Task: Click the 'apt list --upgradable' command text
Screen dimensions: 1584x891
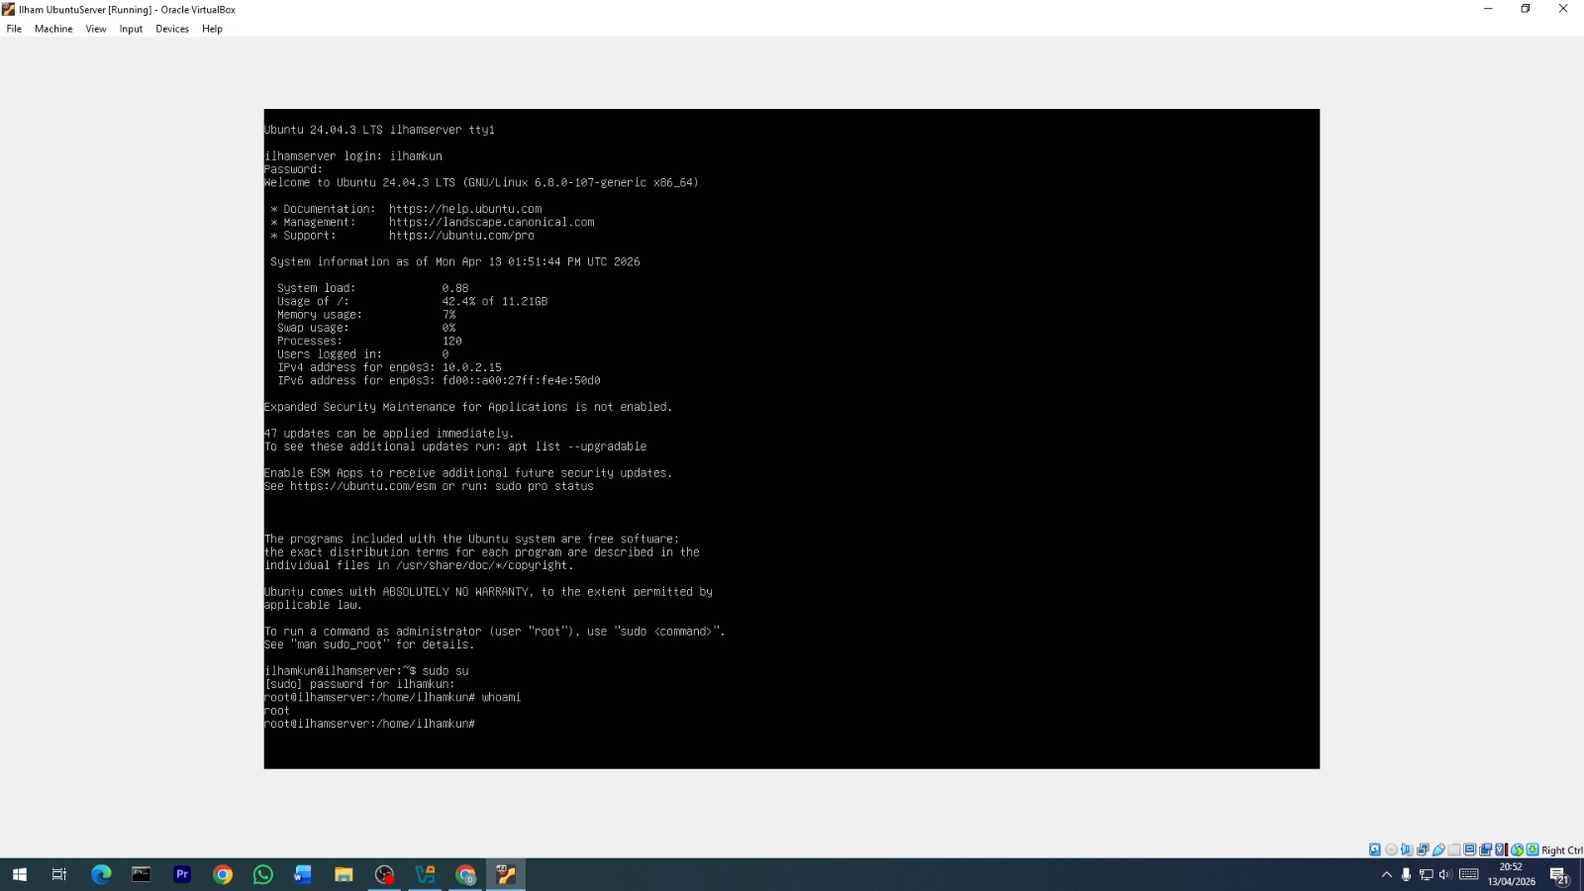Action: coord(577,446)
